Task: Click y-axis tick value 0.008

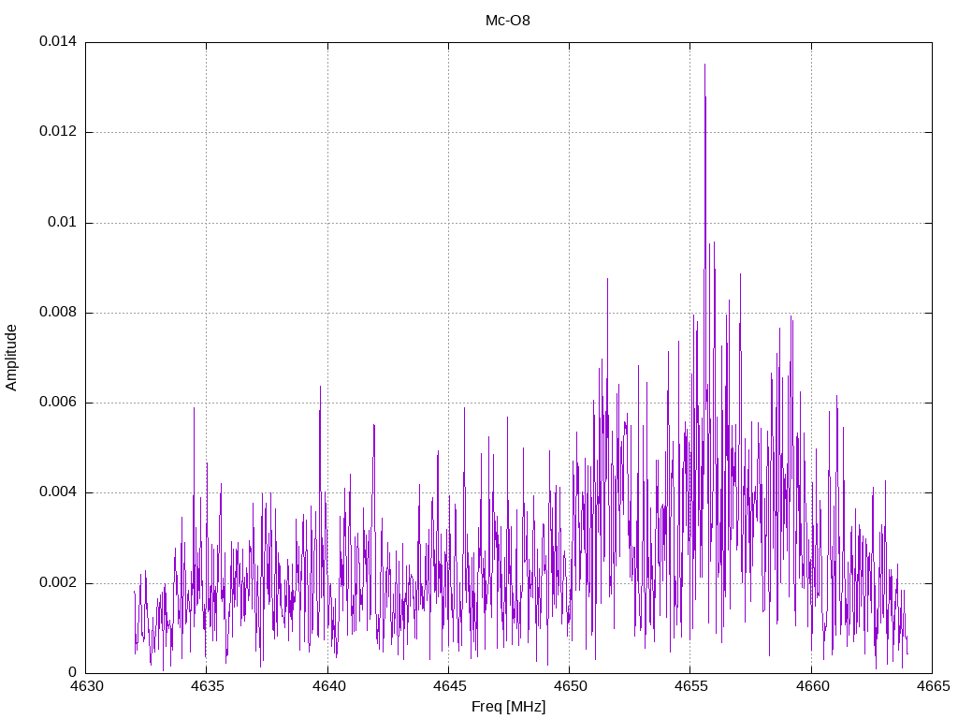Action: tap(58, 313)
